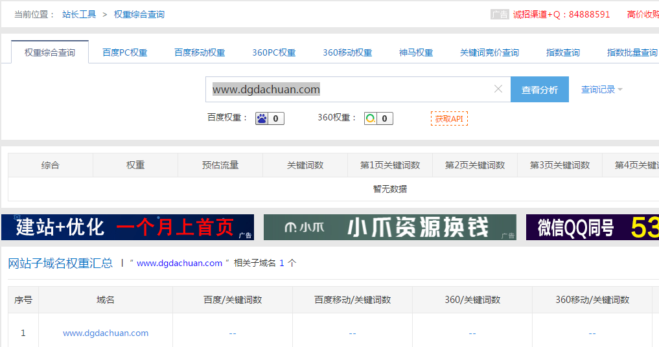The image size is (659, 347).
Task: Click www.dgdachuan.com link in subdomain summary heading
Action: (x=179, y=263)
